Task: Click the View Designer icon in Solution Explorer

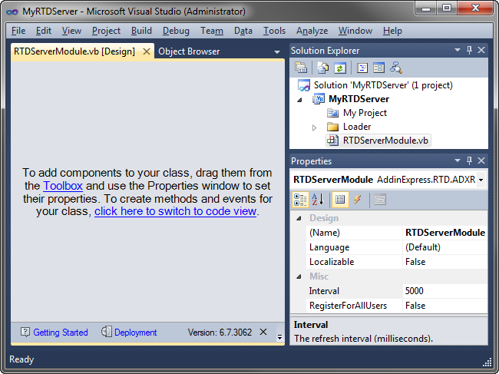Action: click(x=378, y=68)
